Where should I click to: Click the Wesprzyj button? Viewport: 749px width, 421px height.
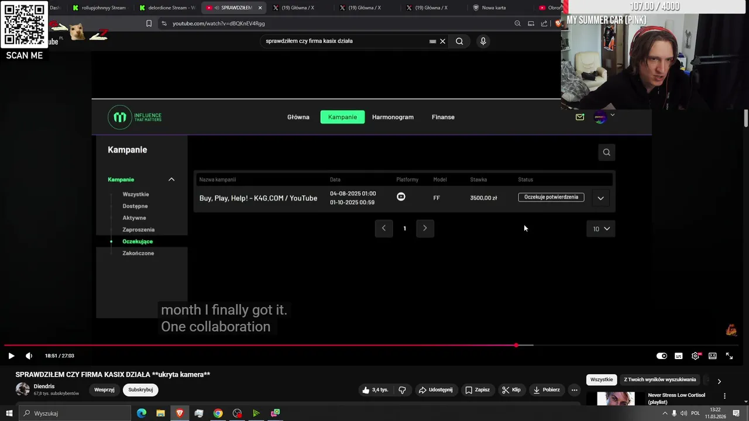[104, 390]
